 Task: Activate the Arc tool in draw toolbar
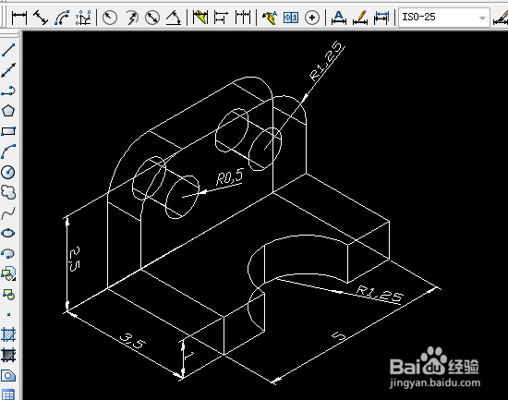(x=8, y=152)
